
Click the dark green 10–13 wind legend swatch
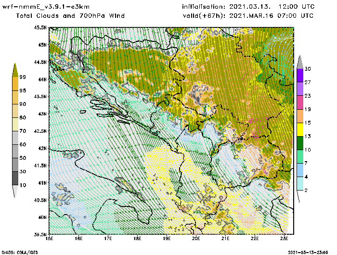tap(300, 143)
